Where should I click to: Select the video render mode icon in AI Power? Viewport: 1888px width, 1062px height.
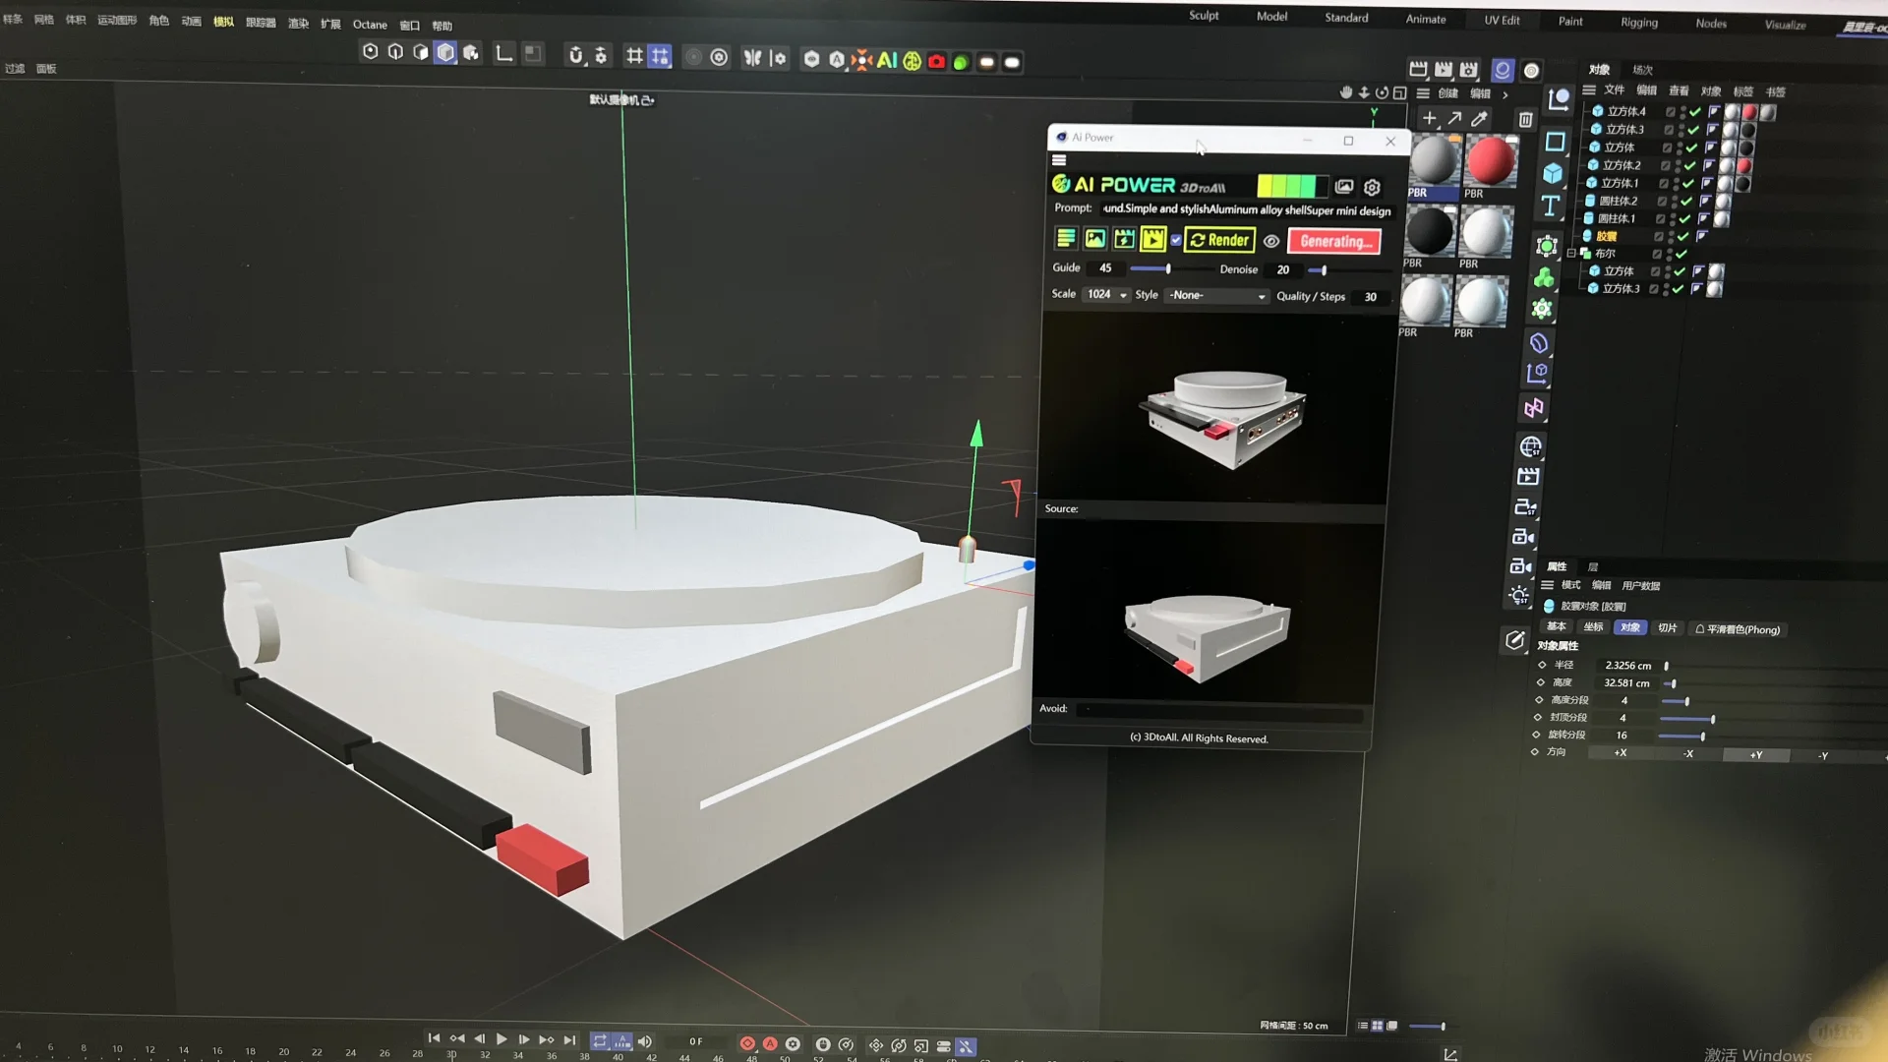[1153, 240]
